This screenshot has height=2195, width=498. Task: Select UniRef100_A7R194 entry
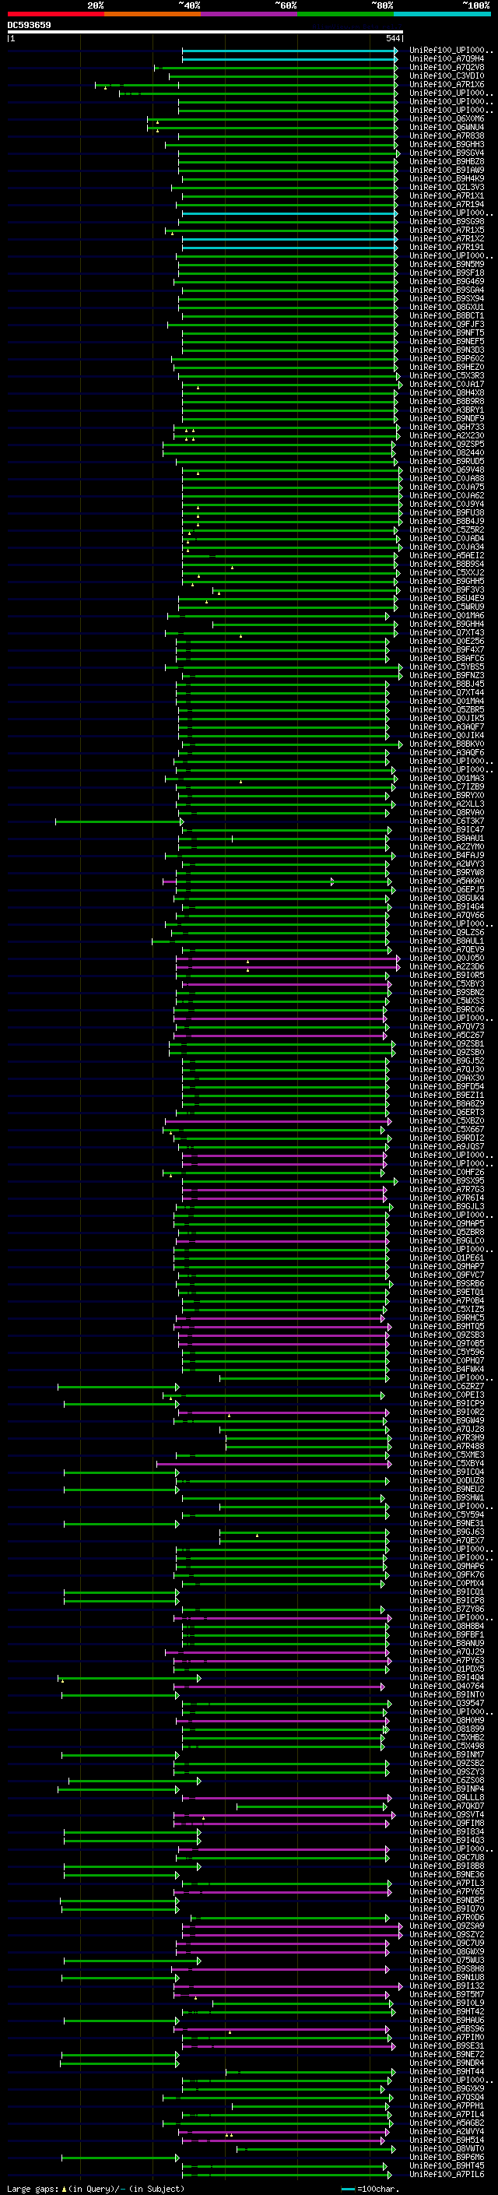(x=447, y=205)
